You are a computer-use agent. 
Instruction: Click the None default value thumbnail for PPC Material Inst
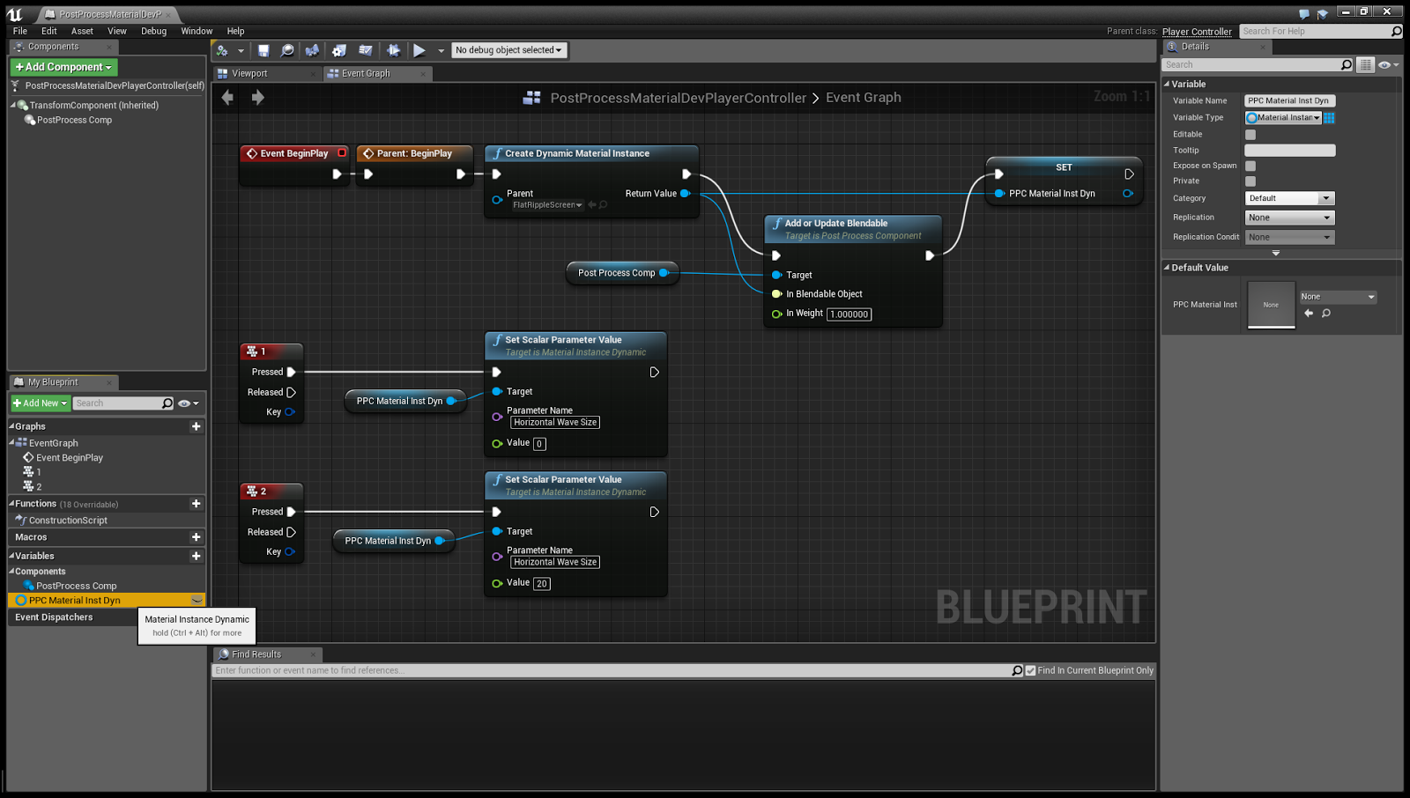coord(1270,305)
